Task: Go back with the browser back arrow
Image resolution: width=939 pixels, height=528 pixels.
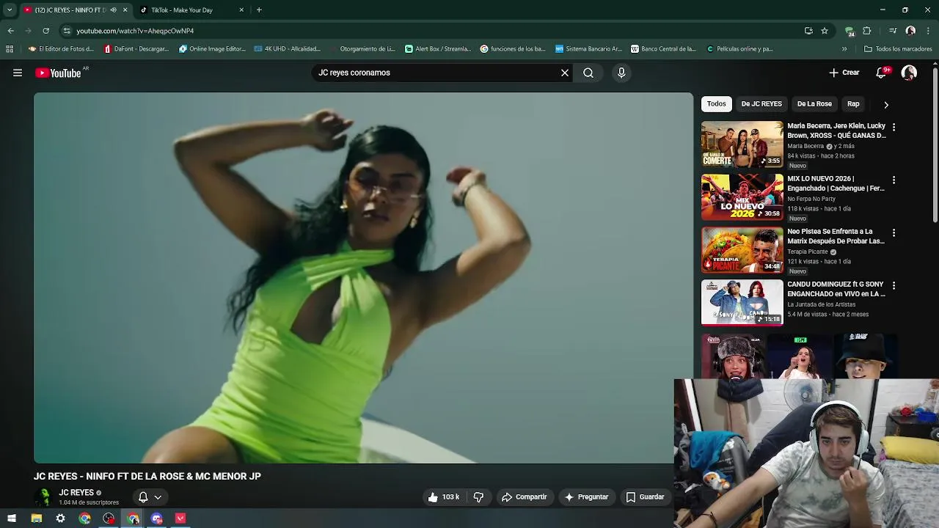Action: pos(10,31)
